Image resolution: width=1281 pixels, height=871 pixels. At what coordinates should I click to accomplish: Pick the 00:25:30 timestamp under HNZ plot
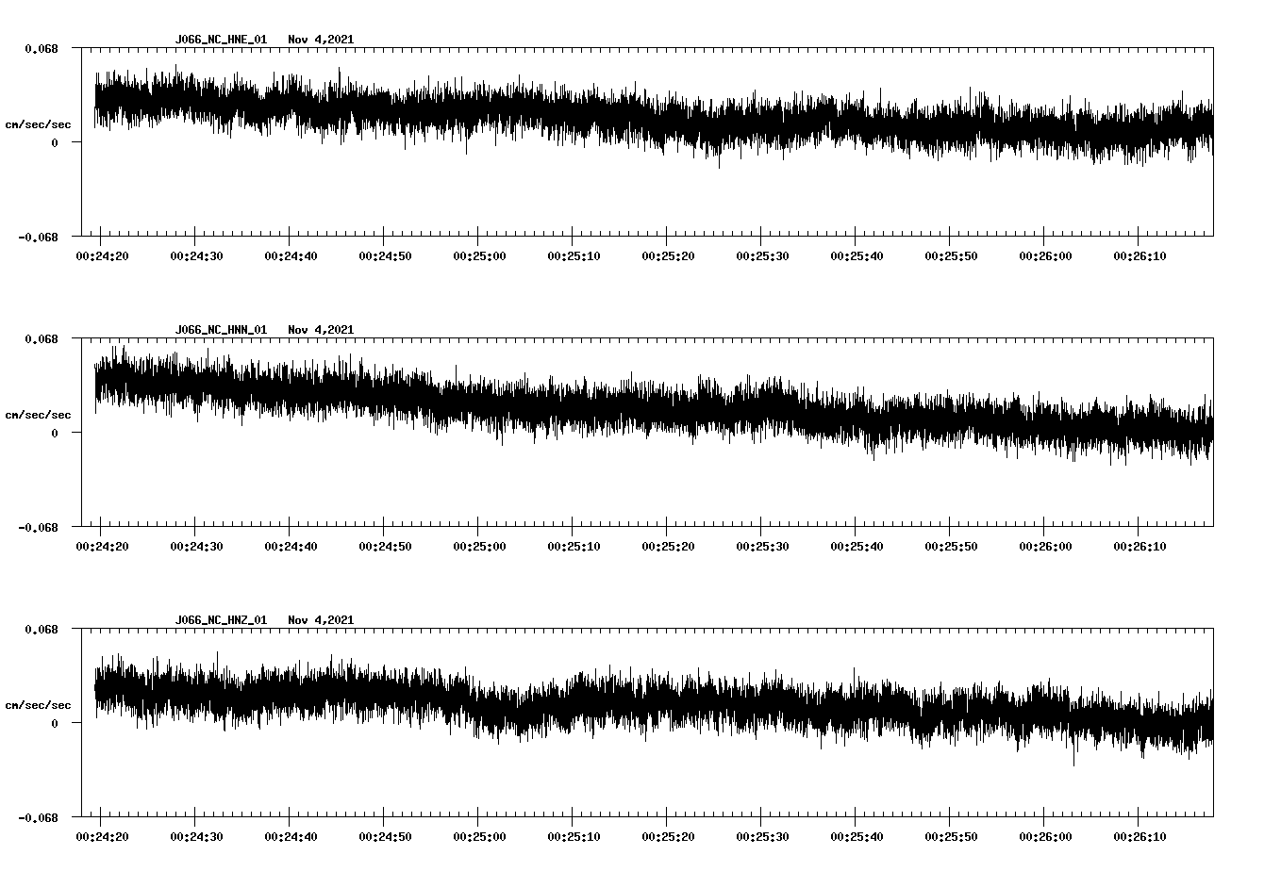click(x=762, y=837)
